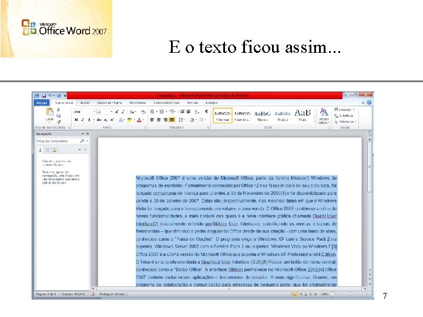423x317 pixels.
Task: Toggle the highlighted Justify alignment button
Action: point(172,120)
